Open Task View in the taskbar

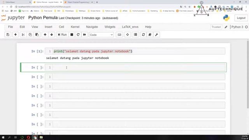point(16,137)
